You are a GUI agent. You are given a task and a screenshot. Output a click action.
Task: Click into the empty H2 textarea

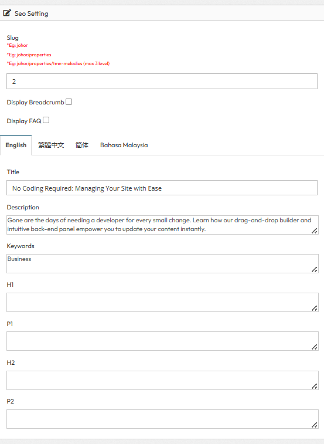162,380
